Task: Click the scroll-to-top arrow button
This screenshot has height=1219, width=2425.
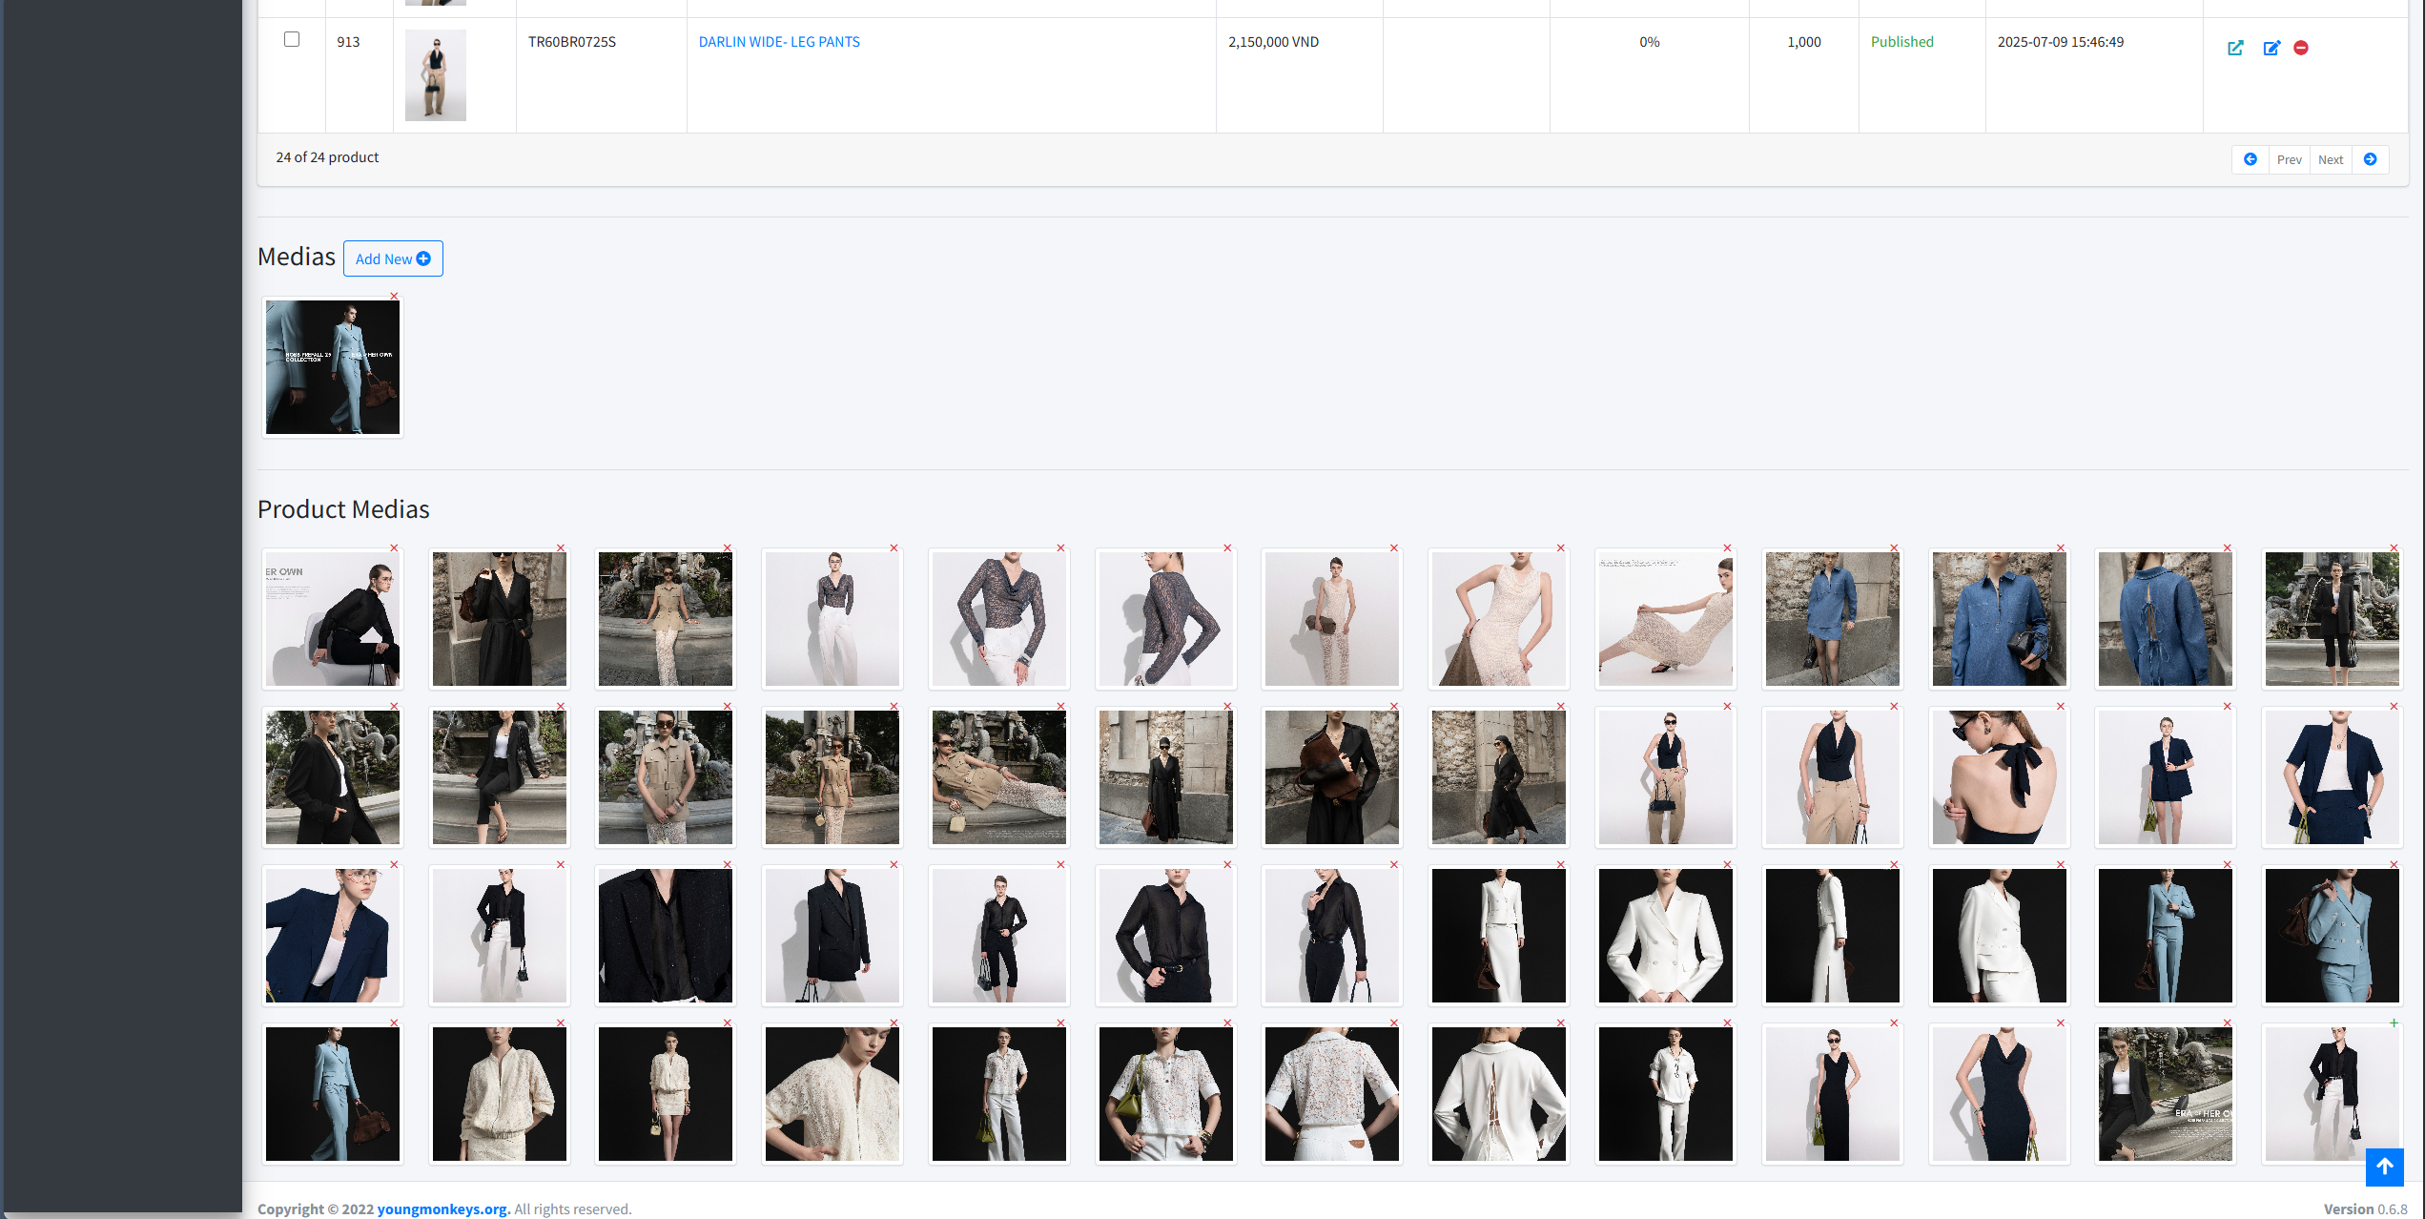Action: 2384,1167
